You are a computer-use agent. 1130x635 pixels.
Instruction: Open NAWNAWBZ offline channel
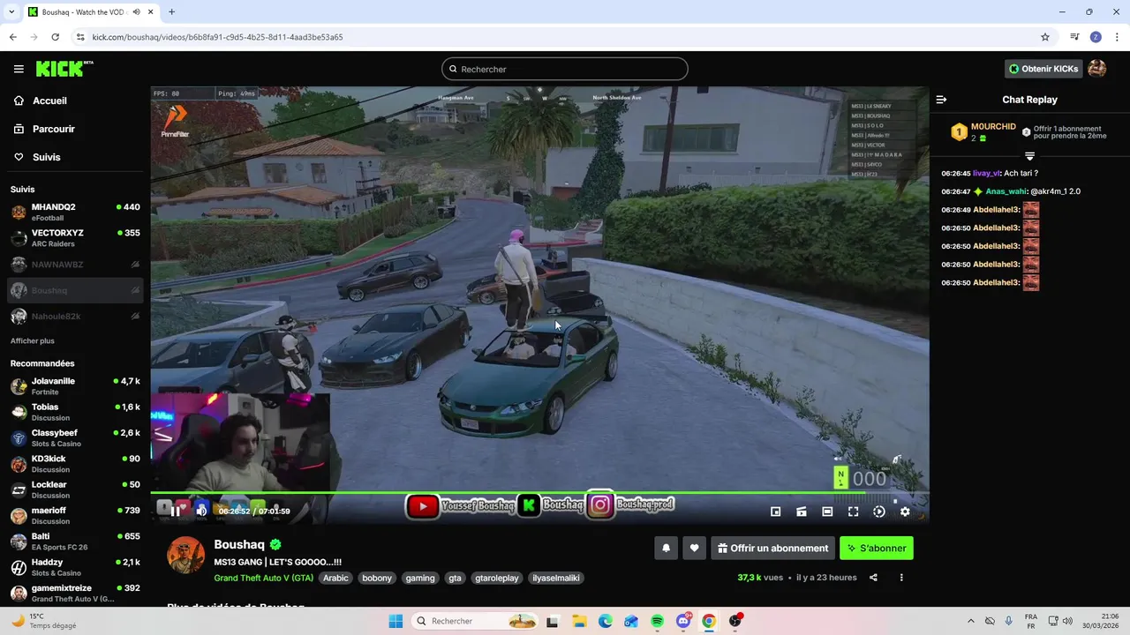pyautogui.click(x=75, y=265)
